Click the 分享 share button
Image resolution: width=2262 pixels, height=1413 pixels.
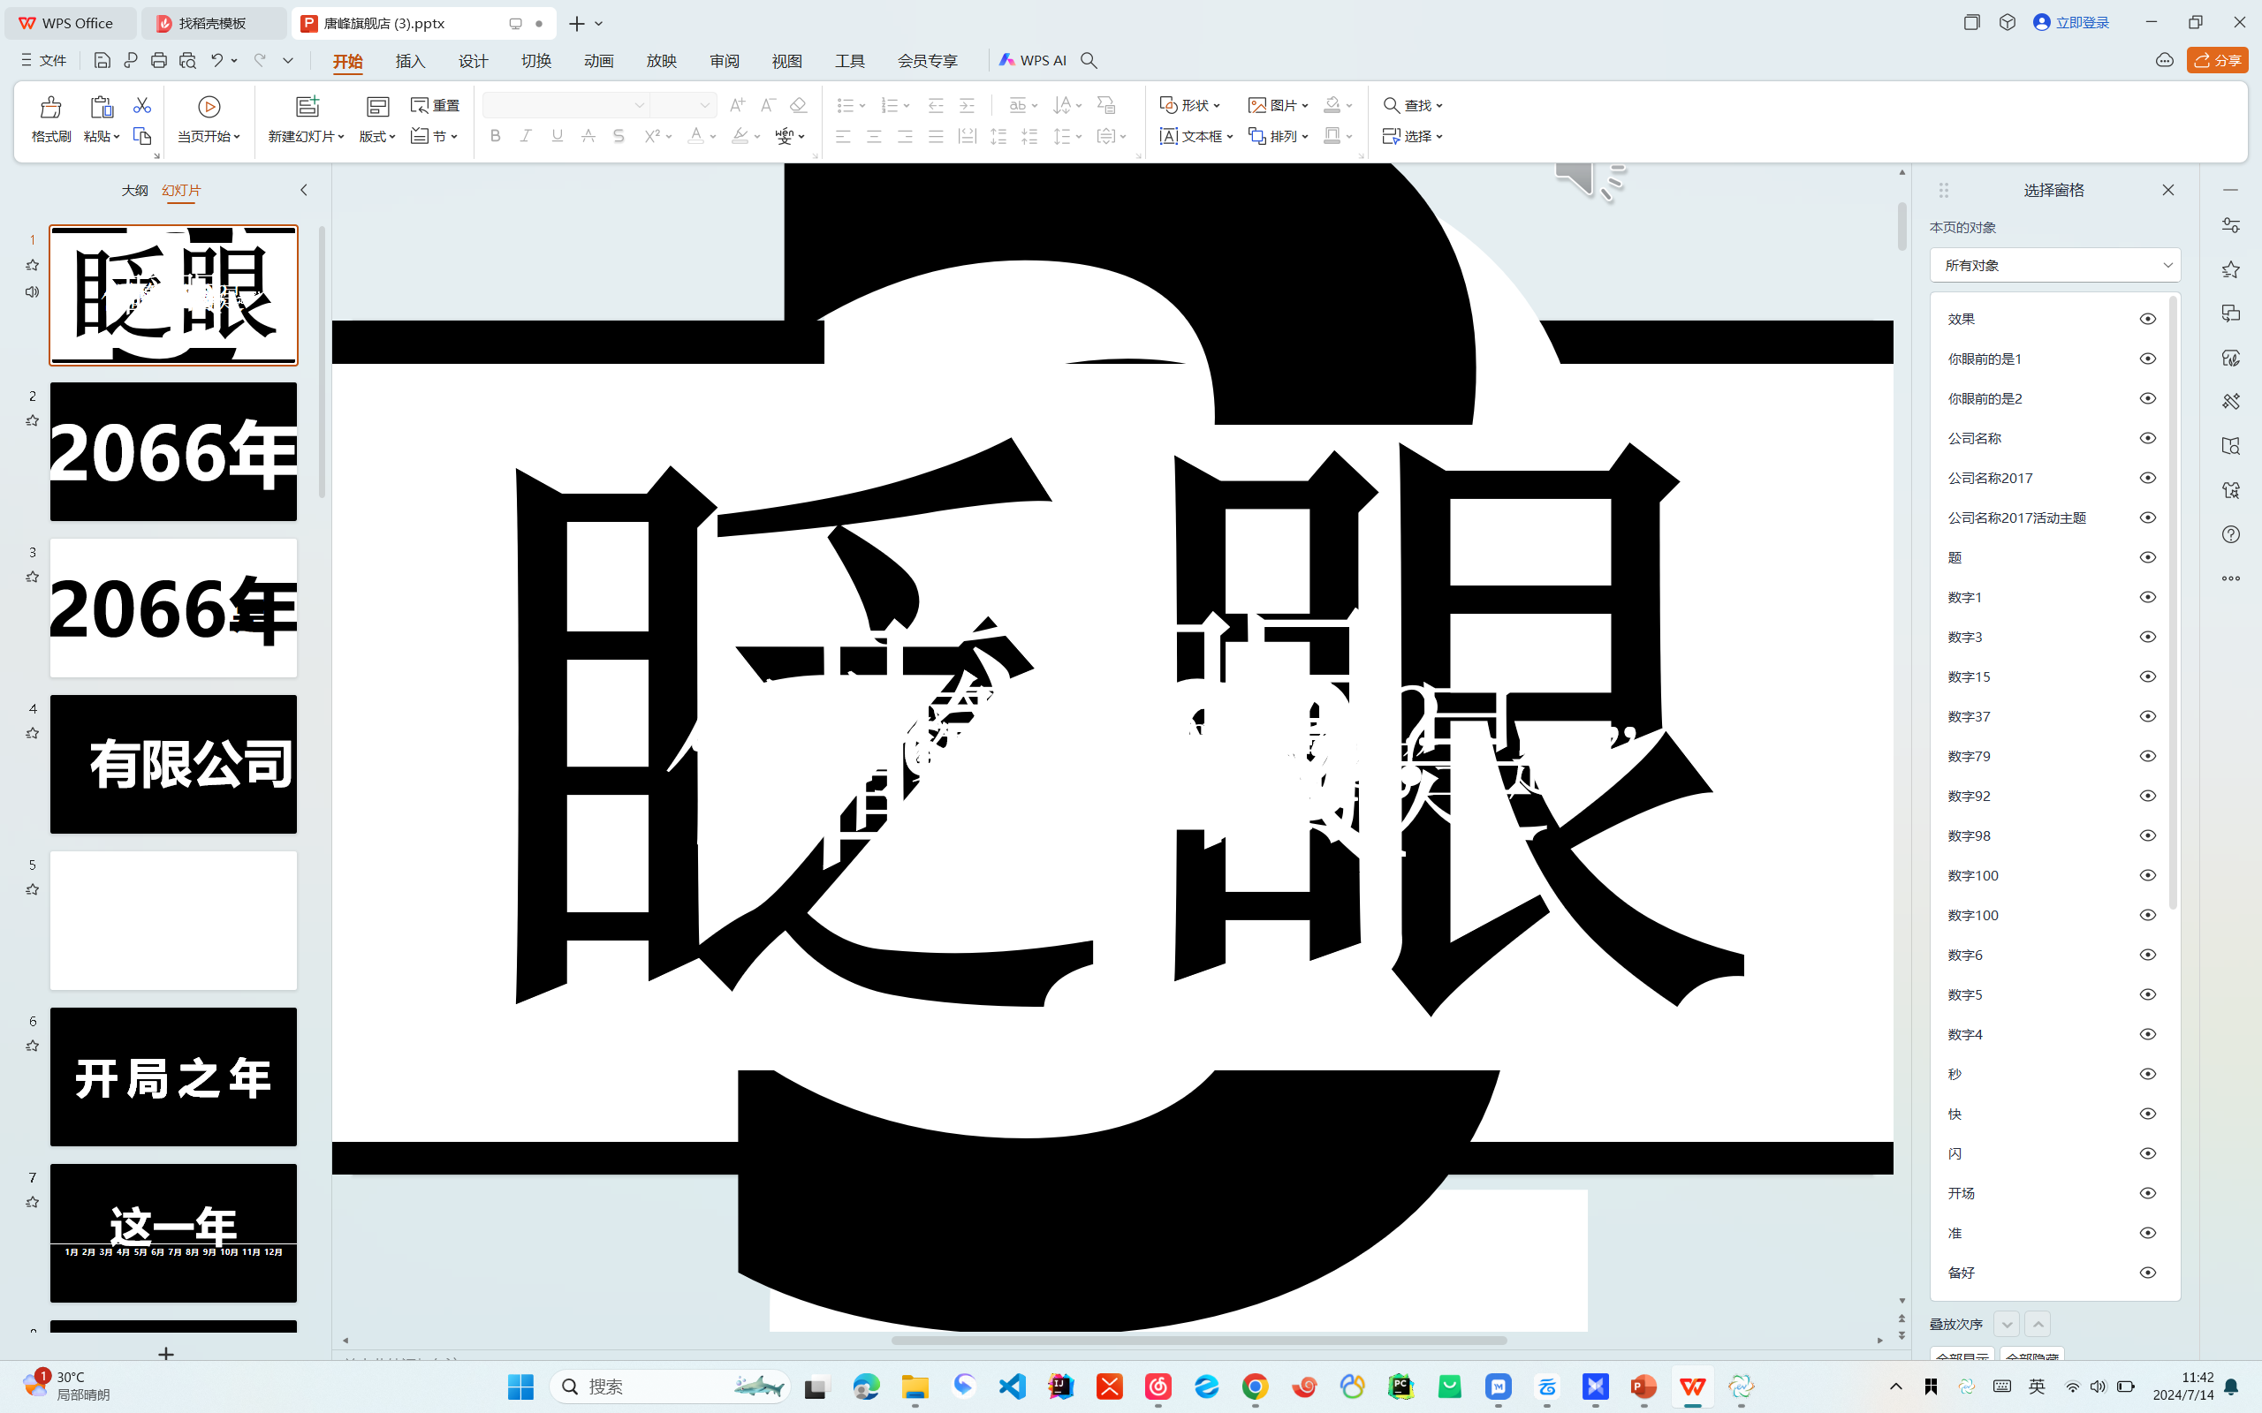point(2218,60)
